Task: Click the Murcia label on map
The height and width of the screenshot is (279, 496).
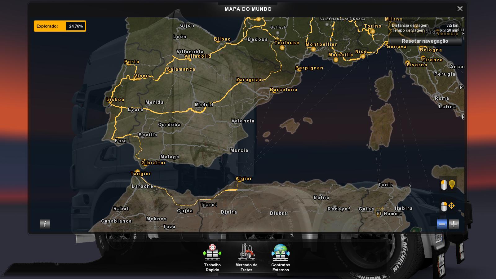Action: point(239,150)
